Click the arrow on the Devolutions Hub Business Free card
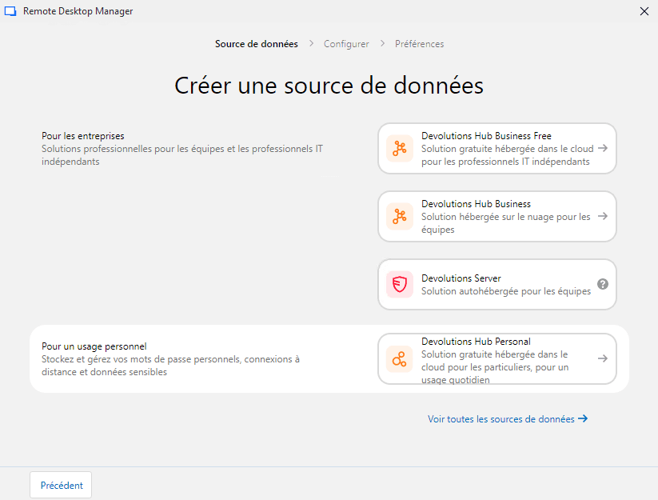This screenshot has width=658, height=500. tap(602, 148)
